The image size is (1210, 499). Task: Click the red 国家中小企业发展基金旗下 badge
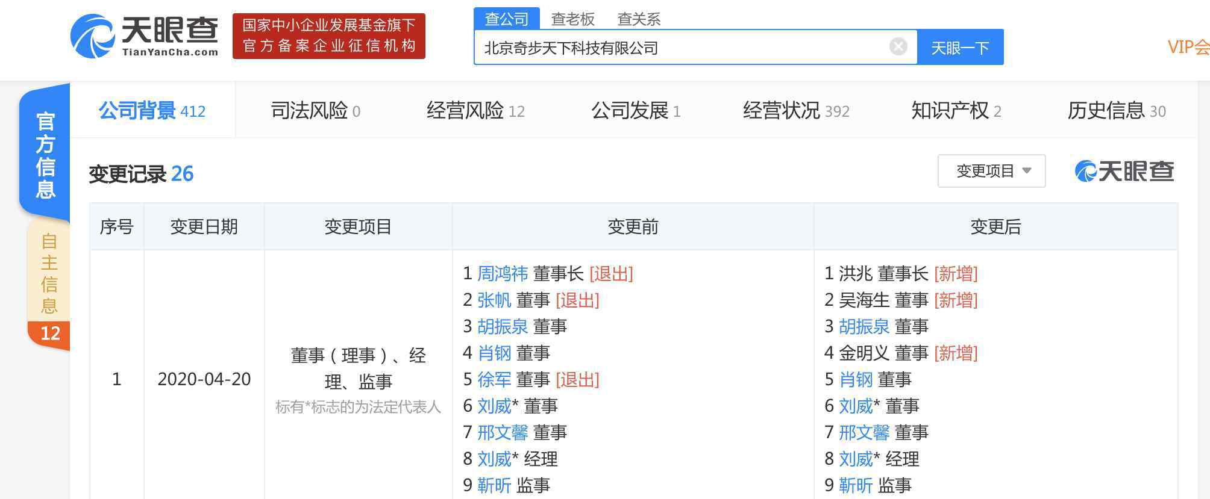click(x=329, y=36)
